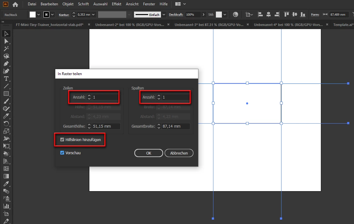Activate the Gradient tool
This screenshot has width=354, height=224.
[6, 176]
